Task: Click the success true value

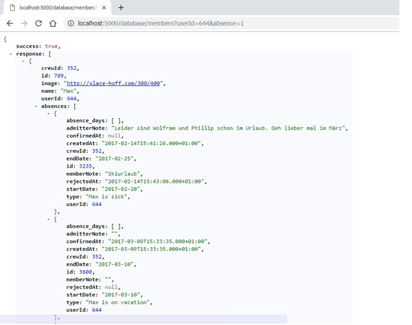Action: [51, 46]
